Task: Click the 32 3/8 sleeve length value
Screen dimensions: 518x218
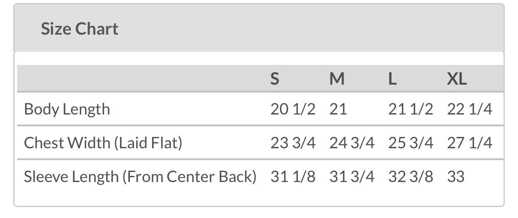Action: point(410,176)
